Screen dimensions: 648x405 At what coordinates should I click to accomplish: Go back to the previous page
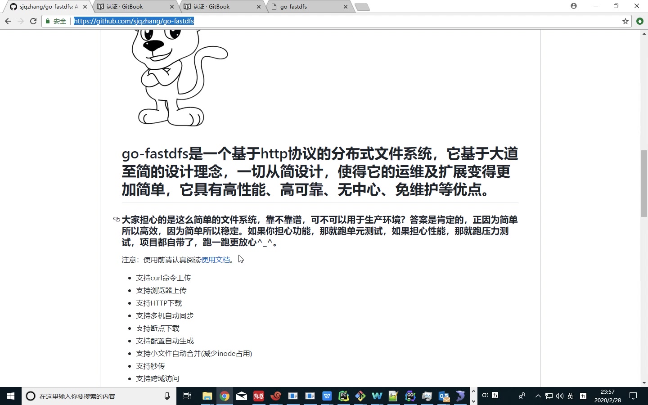[x=8, y=21]
